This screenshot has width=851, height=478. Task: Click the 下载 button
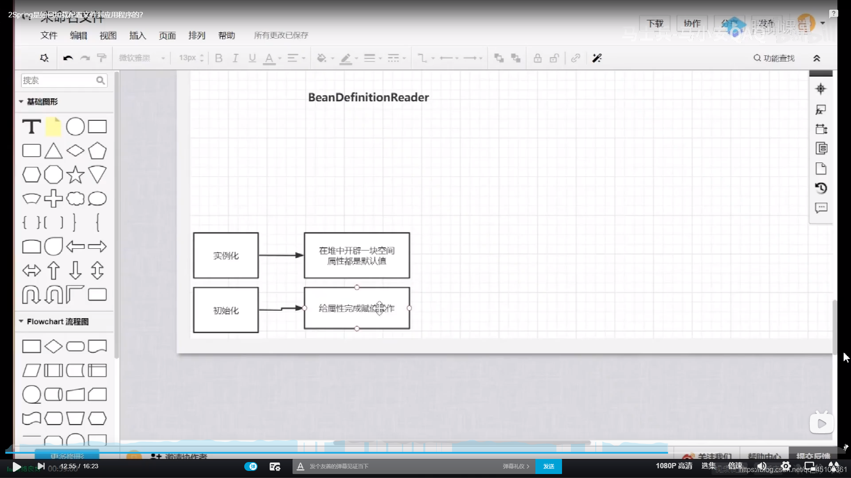(x=655, y=23)
